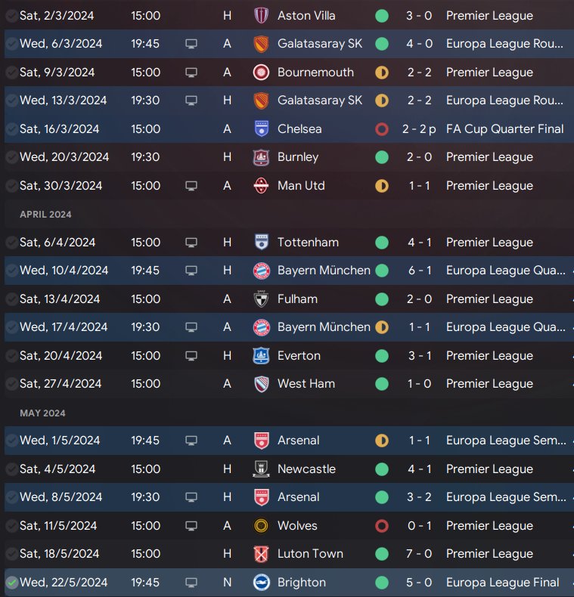Viewport: 574px width, 597px height.
Task: Click the TV broadcast icon on the Brighton final row
Action: 191,583
